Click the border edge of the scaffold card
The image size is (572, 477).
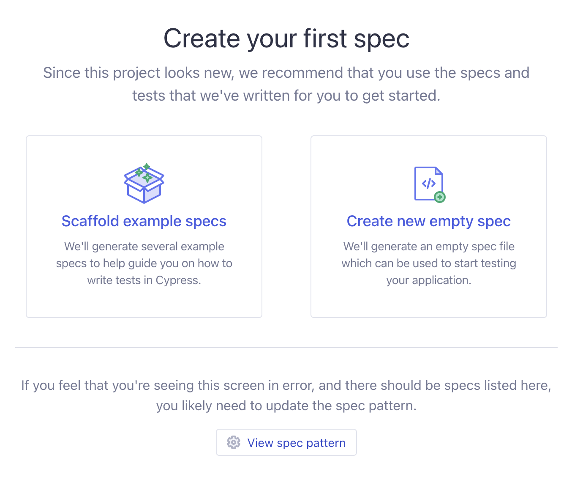pyautogui.click(x=27, y=226)
